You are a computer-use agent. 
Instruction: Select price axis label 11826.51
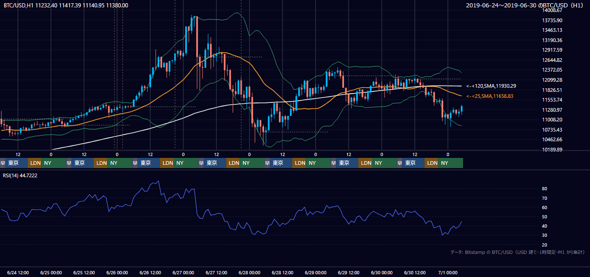tap(552, 90)
